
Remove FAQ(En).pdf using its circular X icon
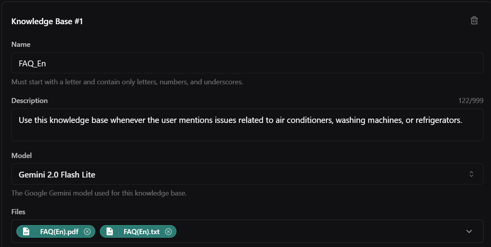(x=87, y=231)
